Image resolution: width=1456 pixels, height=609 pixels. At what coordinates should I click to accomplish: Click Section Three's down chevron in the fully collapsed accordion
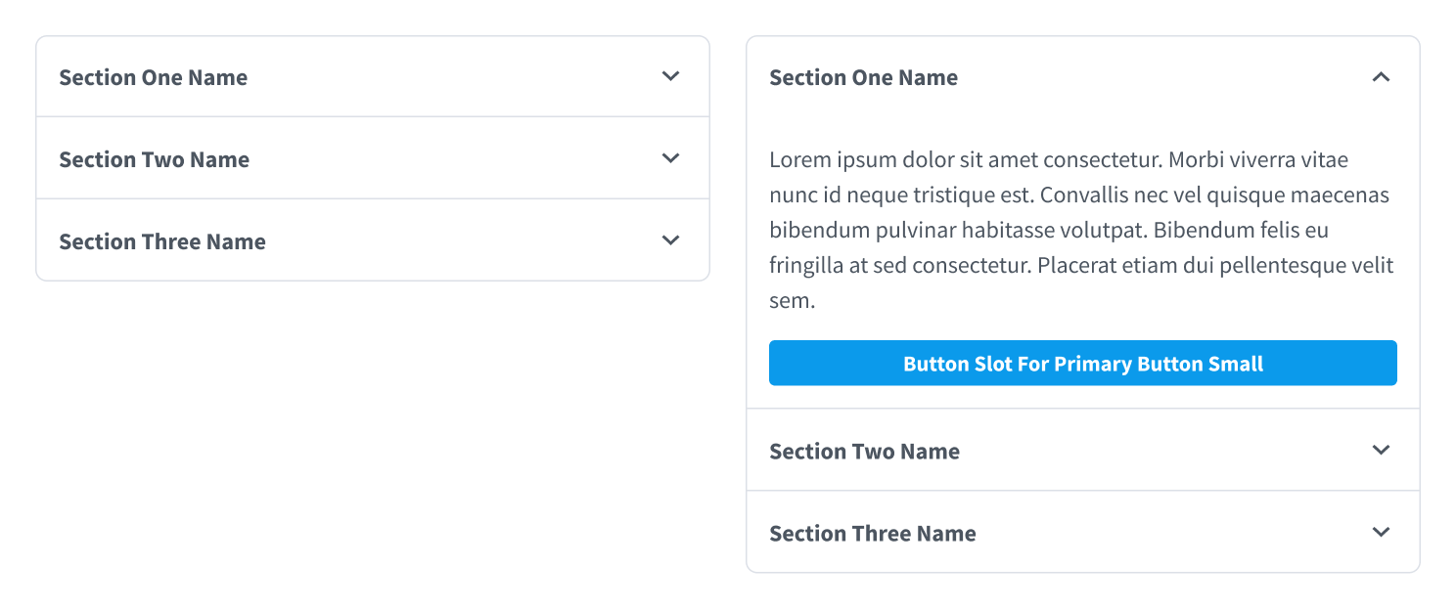[670, 240]
